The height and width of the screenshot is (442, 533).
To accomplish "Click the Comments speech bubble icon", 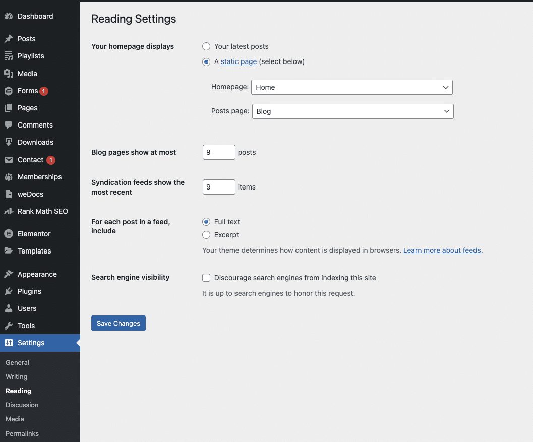I will click(9, 125).
